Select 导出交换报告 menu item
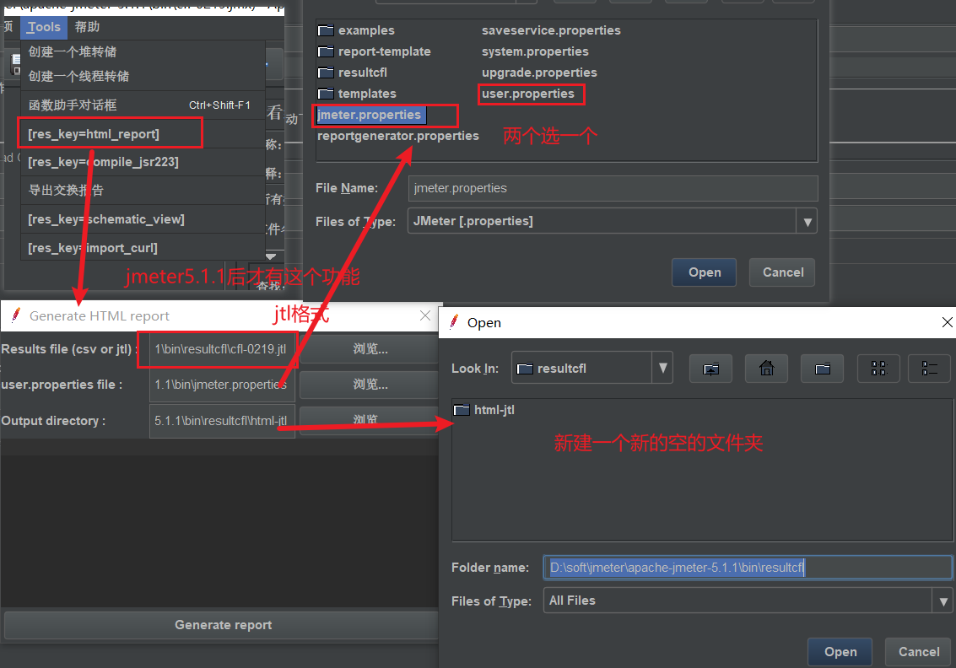The width and height of the screenshot is (956, 668). pos(143,190)
